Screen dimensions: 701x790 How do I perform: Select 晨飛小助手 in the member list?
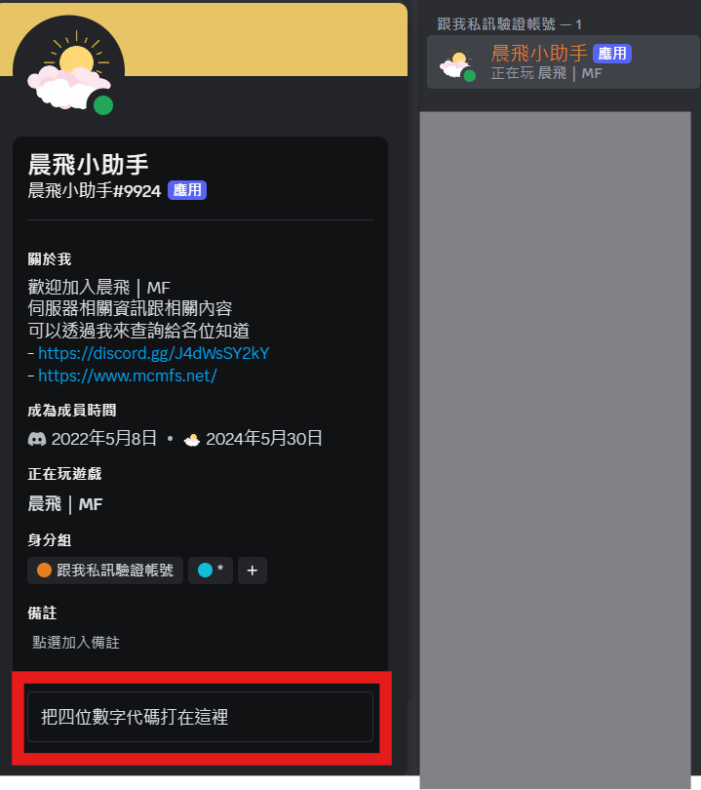pyautogui.click(x=563, y=62)
